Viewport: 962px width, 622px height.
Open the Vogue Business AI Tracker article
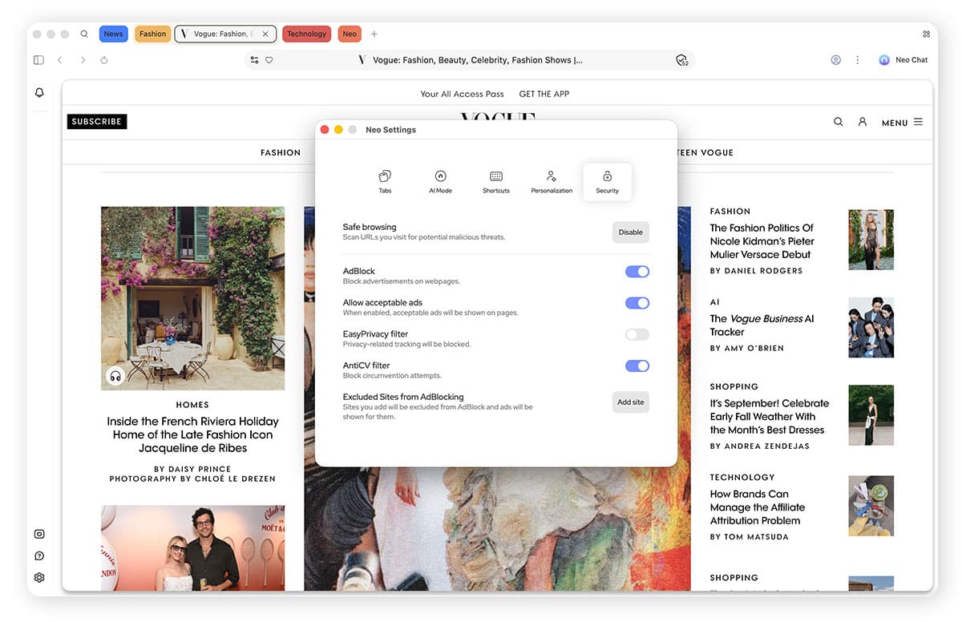pos(762,325)
